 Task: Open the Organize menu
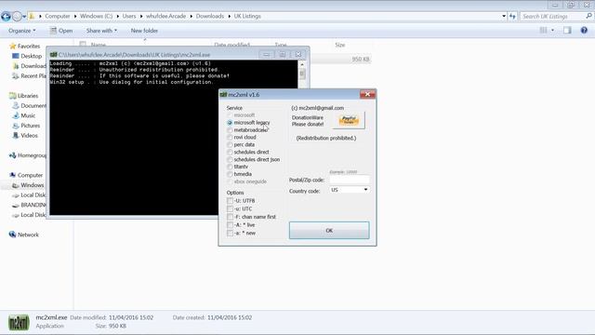tap(22, 31)
